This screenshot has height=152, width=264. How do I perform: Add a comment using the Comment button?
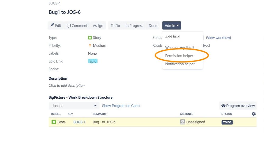(x=77, y=26)
